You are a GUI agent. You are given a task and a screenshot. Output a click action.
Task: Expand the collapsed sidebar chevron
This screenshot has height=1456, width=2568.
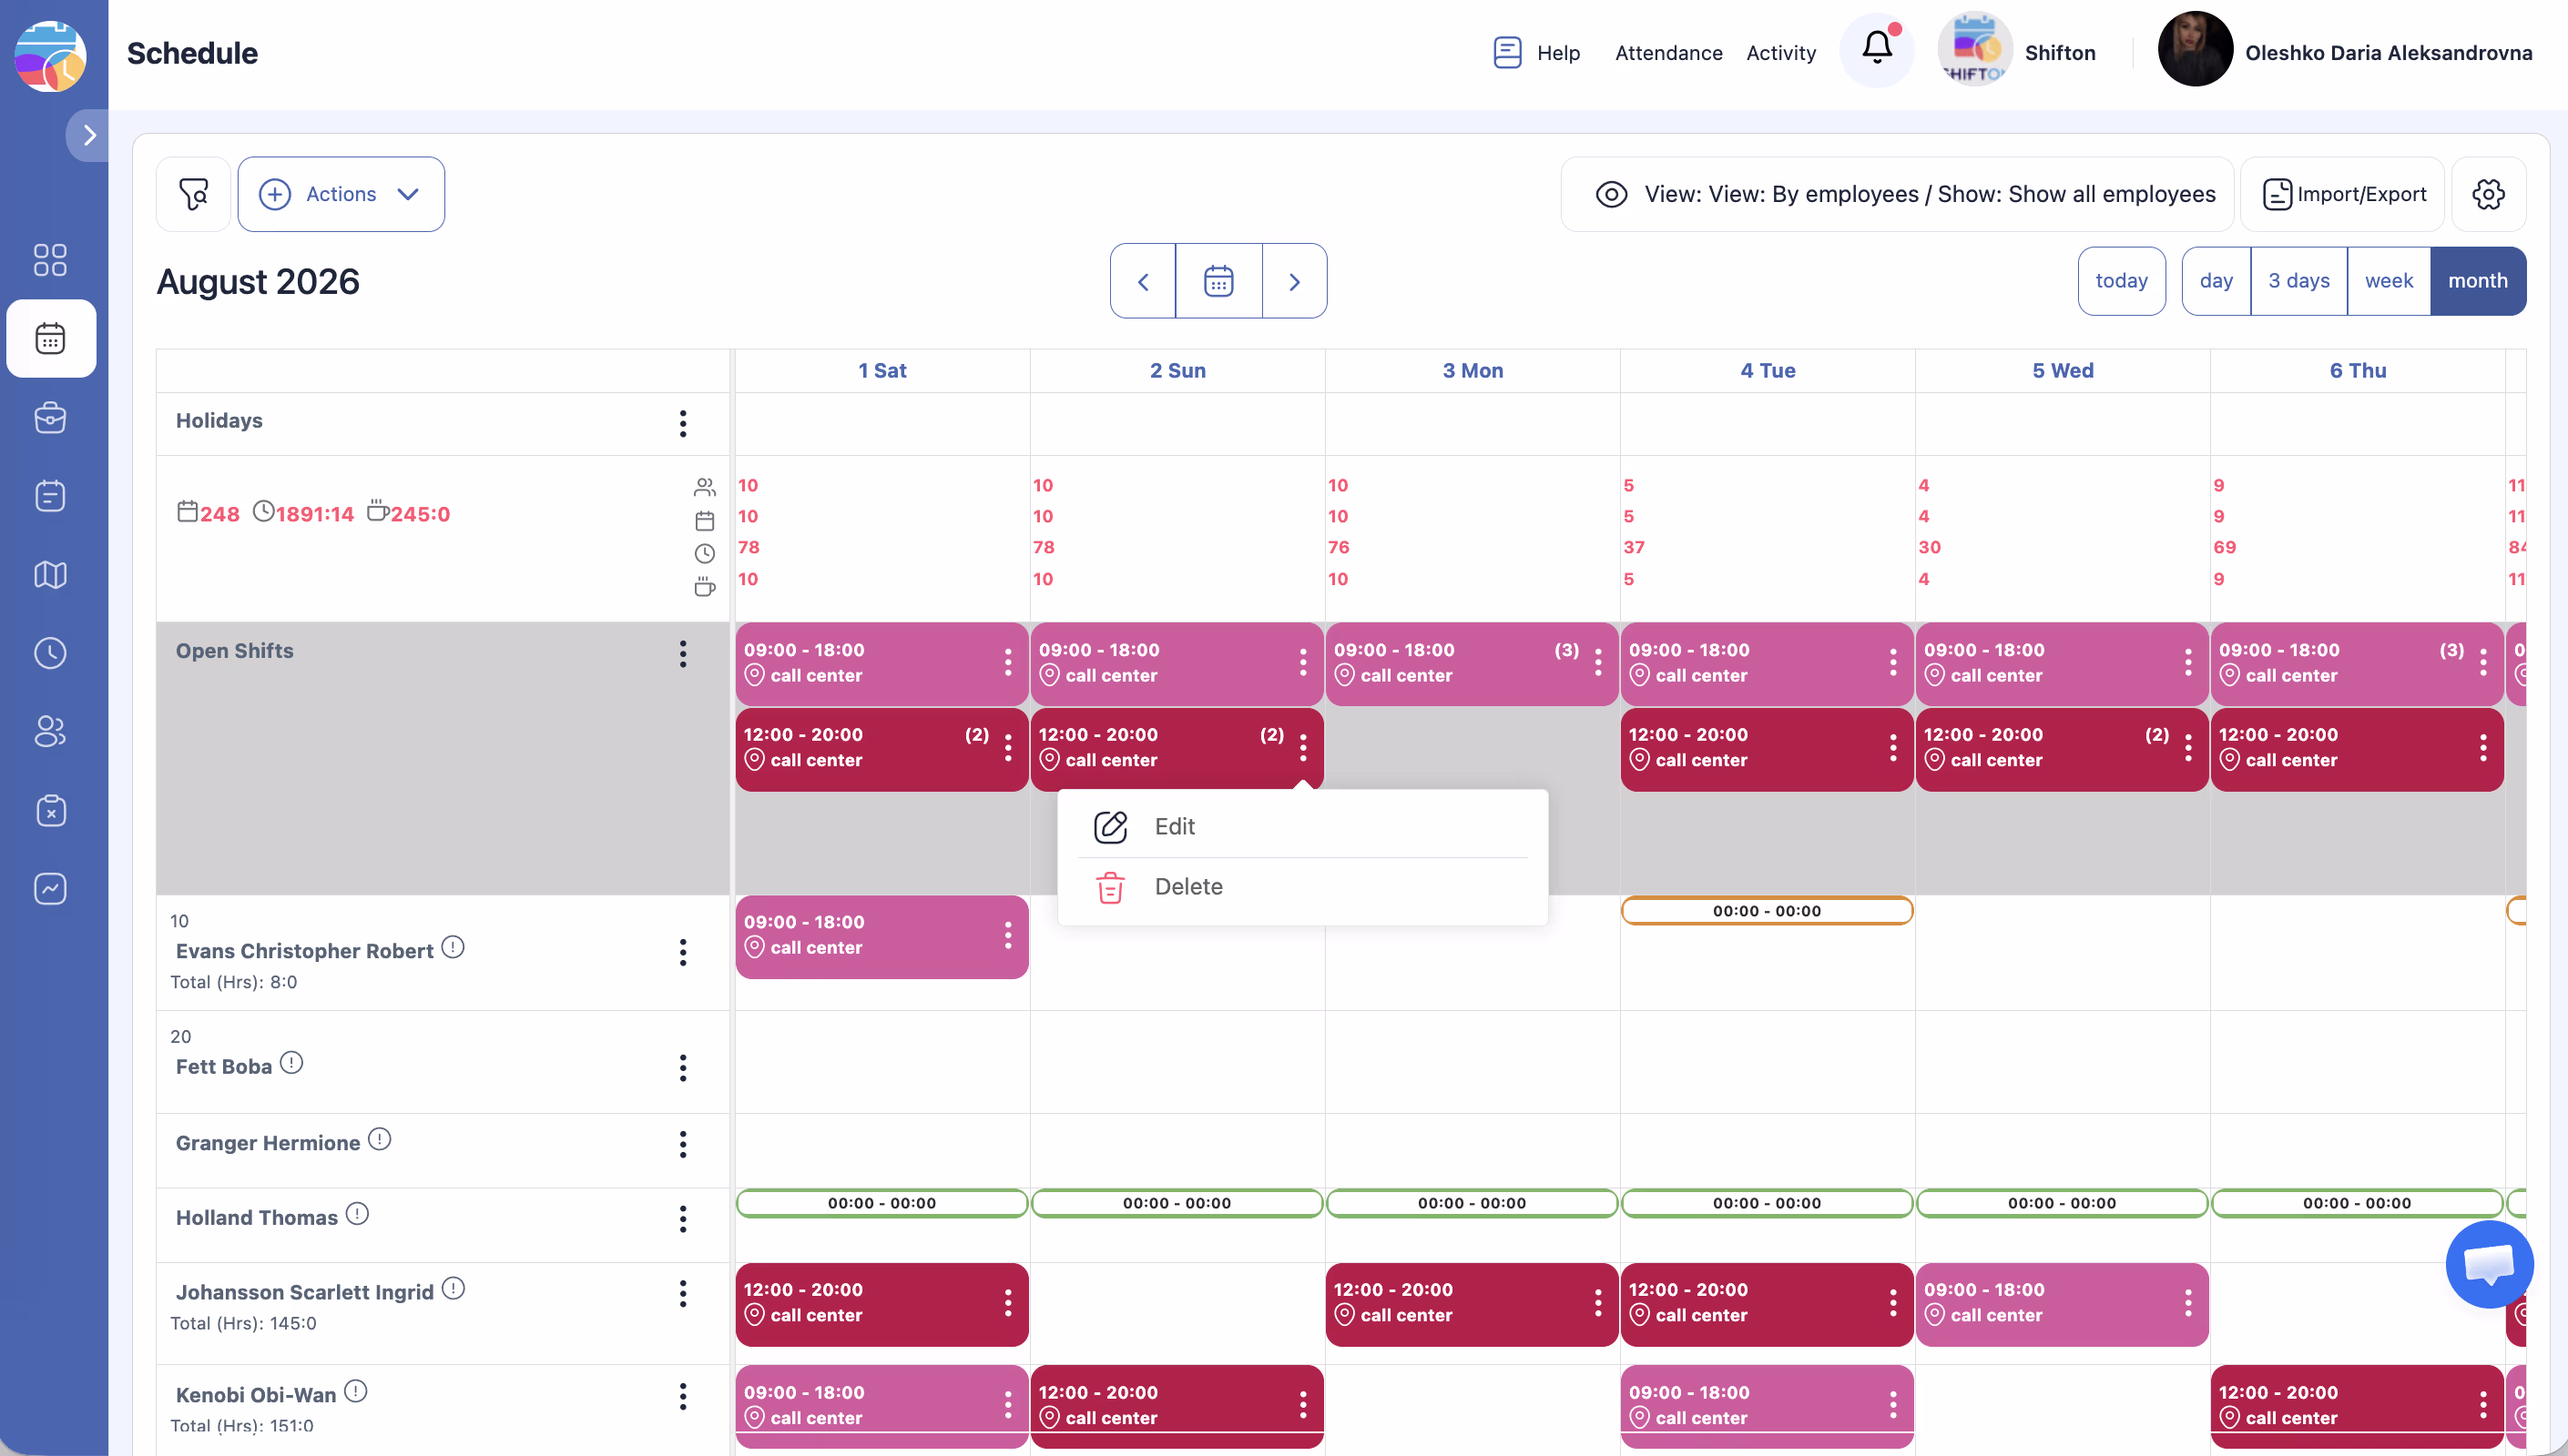pyautogui.click(x=89, y=135)
